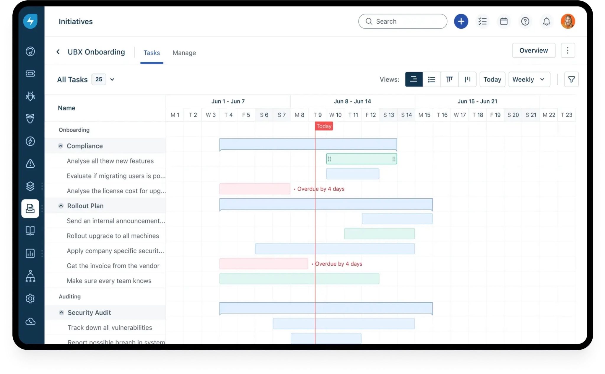605x374 pixels.
Task: Click the blue plus add button
Action: point(461,21)
